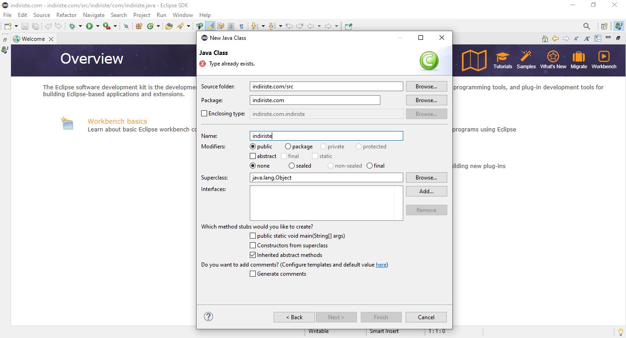Launch the External Tools run icon
This screenshot has width=626, height=338.
(x=107, y=26)
